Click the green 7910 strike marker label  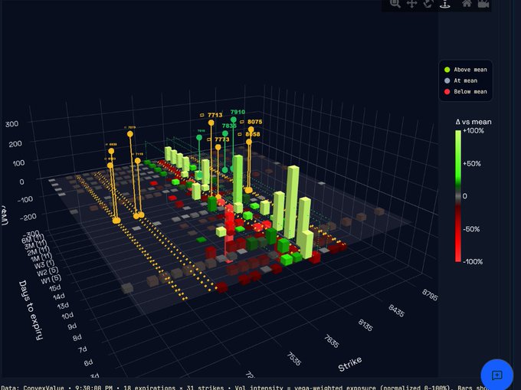pos(238,112)
